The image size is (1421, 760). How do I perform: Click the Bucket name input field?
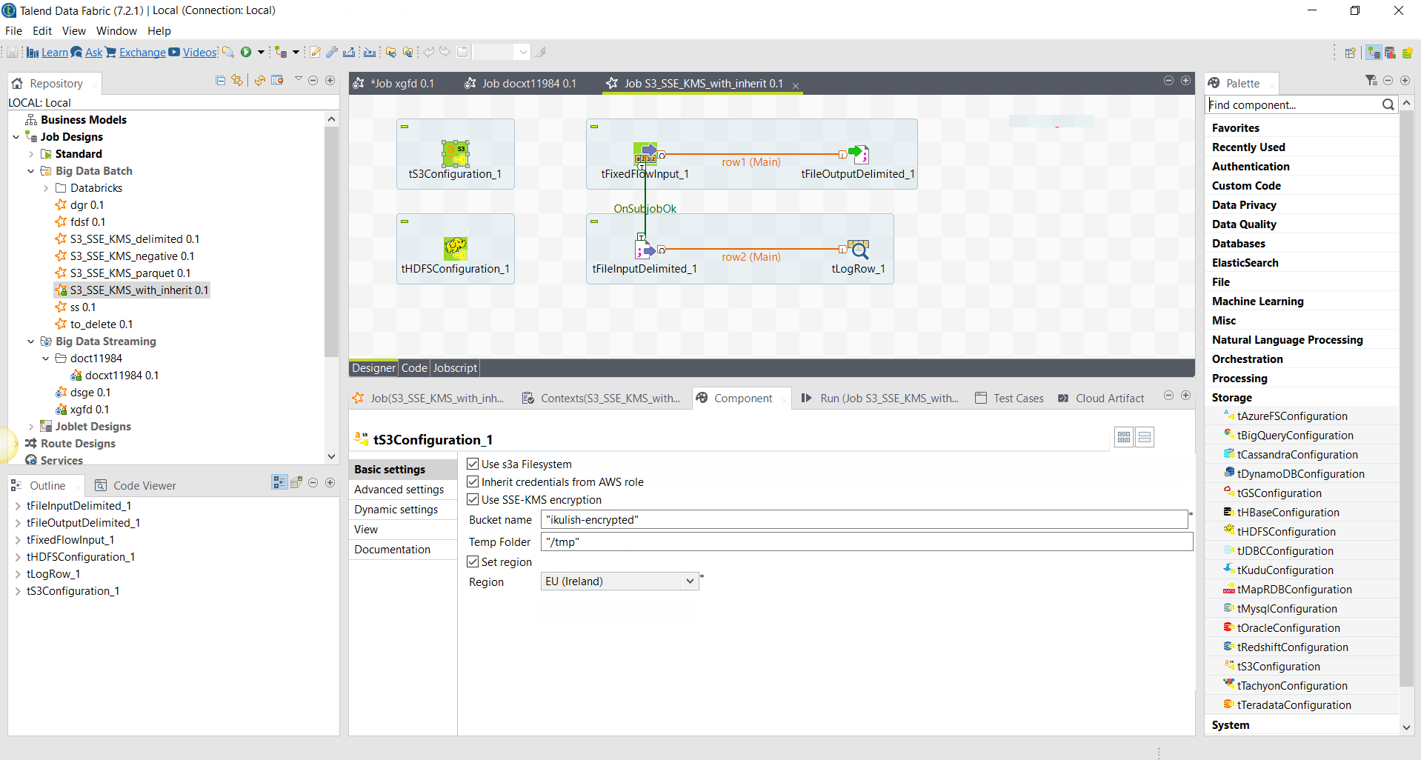coord(863,520)
